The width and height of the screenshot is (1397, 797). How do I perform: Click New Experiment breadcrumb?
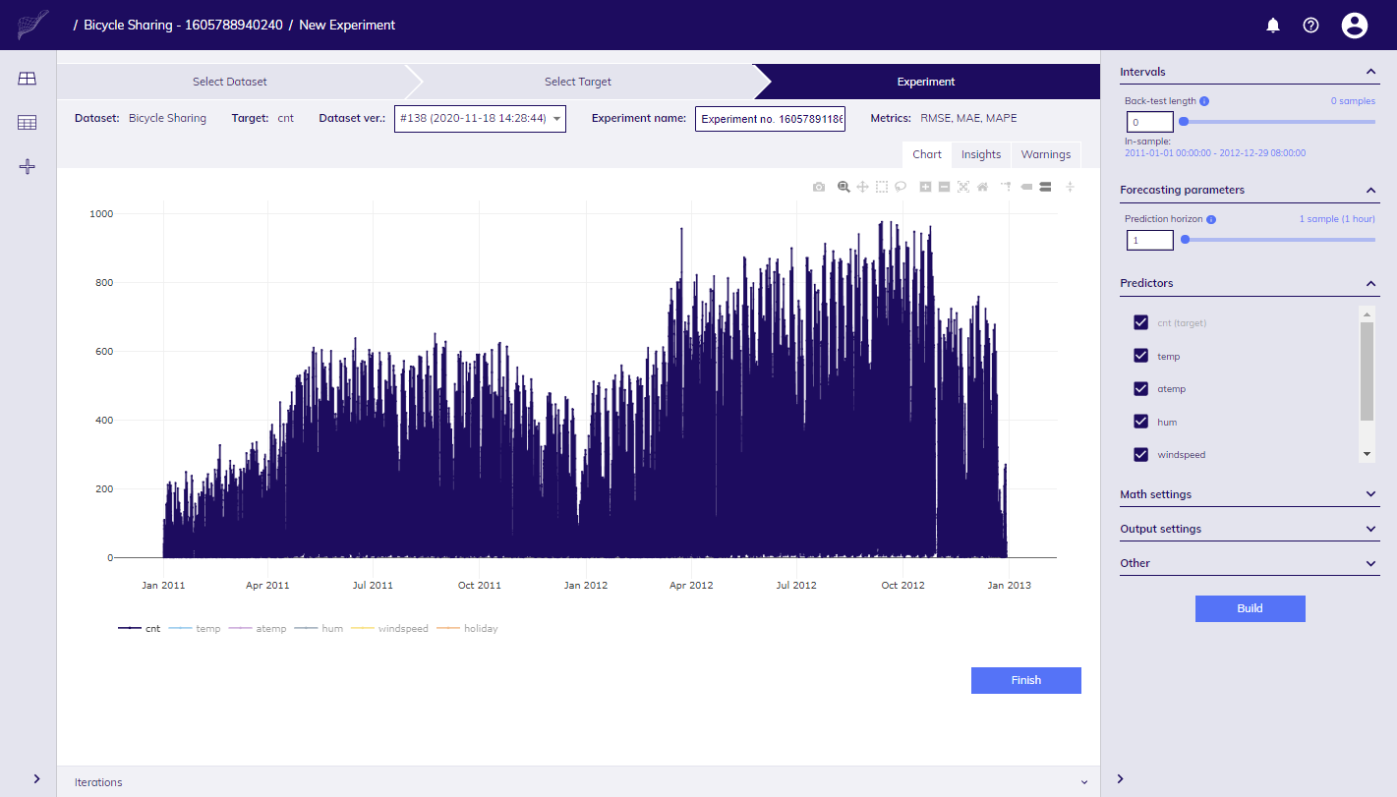point(347,26)
